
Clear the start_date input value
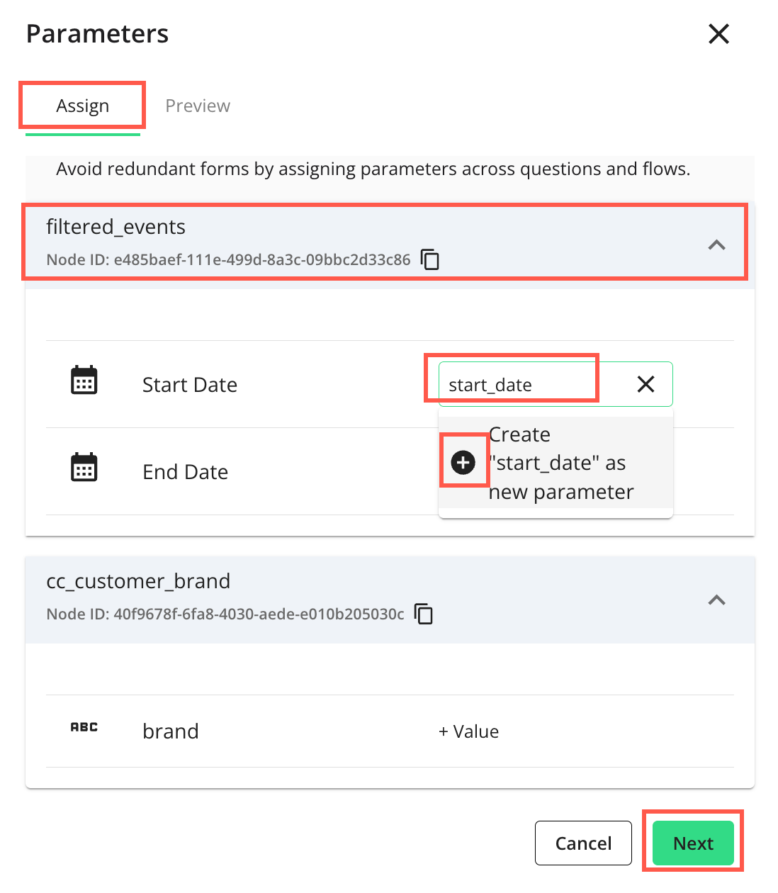coord(645,384)
